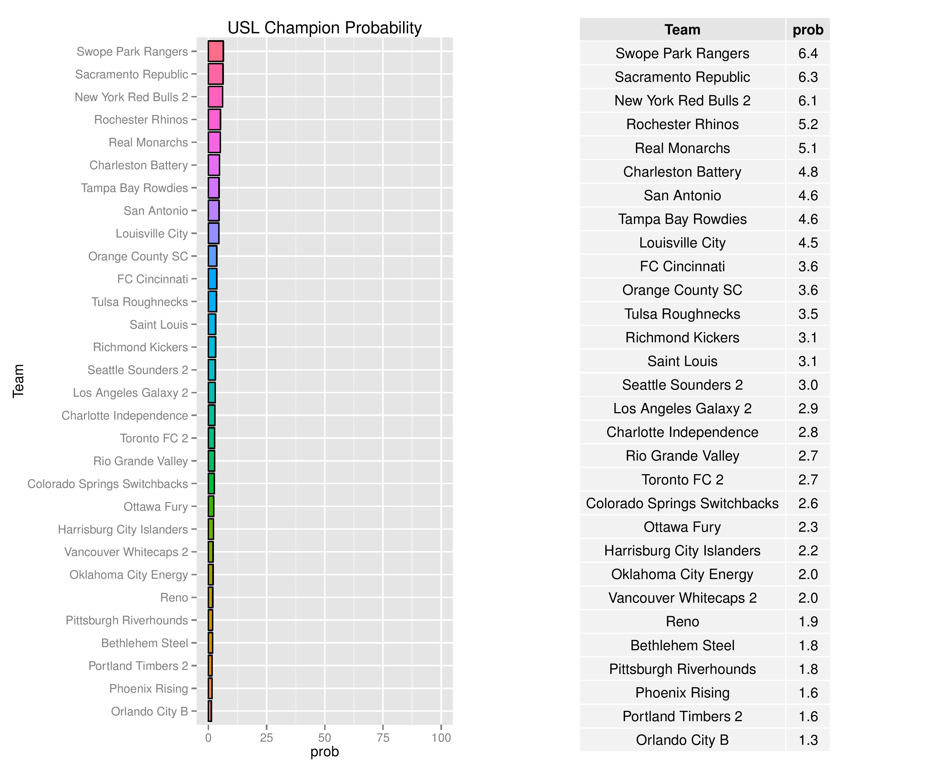Click the 4.8 value for Charleston Battery
Screen dimensions: 940x769
tap(808, 172)
